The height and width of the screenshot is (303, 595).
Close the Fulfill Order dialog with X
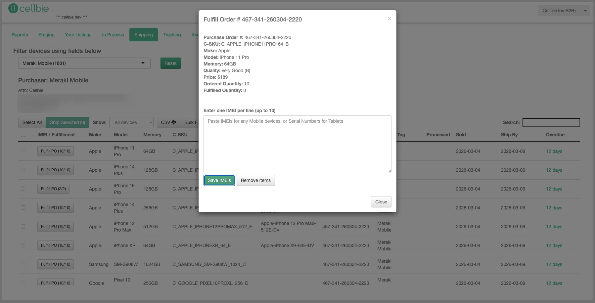[x=389, y=19]
